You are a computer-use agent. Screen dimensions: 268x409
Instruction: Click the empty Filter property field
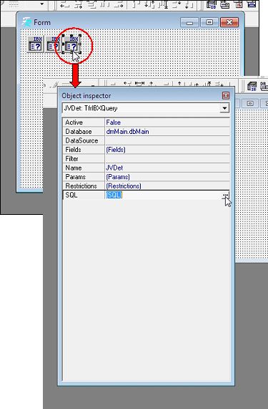(x=167, y=158)
